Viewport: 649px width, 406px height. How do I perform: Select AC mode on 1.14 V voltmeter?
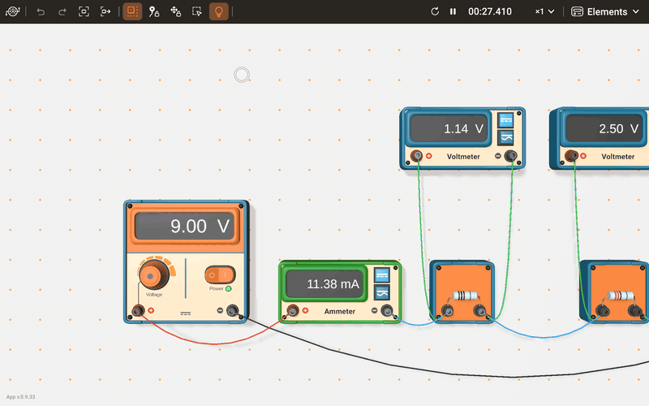(x=505, y=137)
